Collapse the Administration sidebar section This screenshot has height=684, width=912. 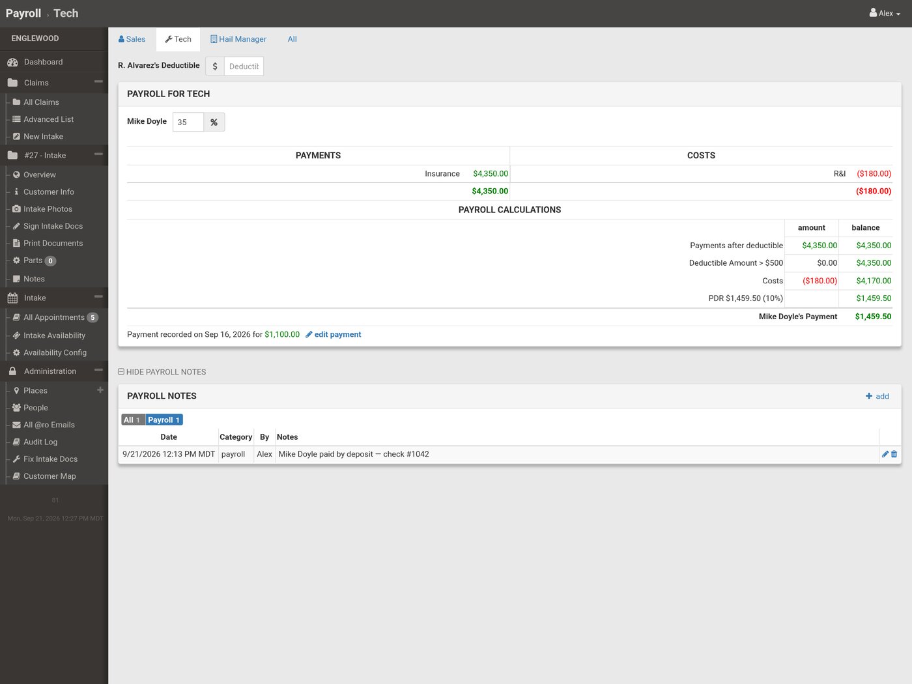click(x=98, y=370)
